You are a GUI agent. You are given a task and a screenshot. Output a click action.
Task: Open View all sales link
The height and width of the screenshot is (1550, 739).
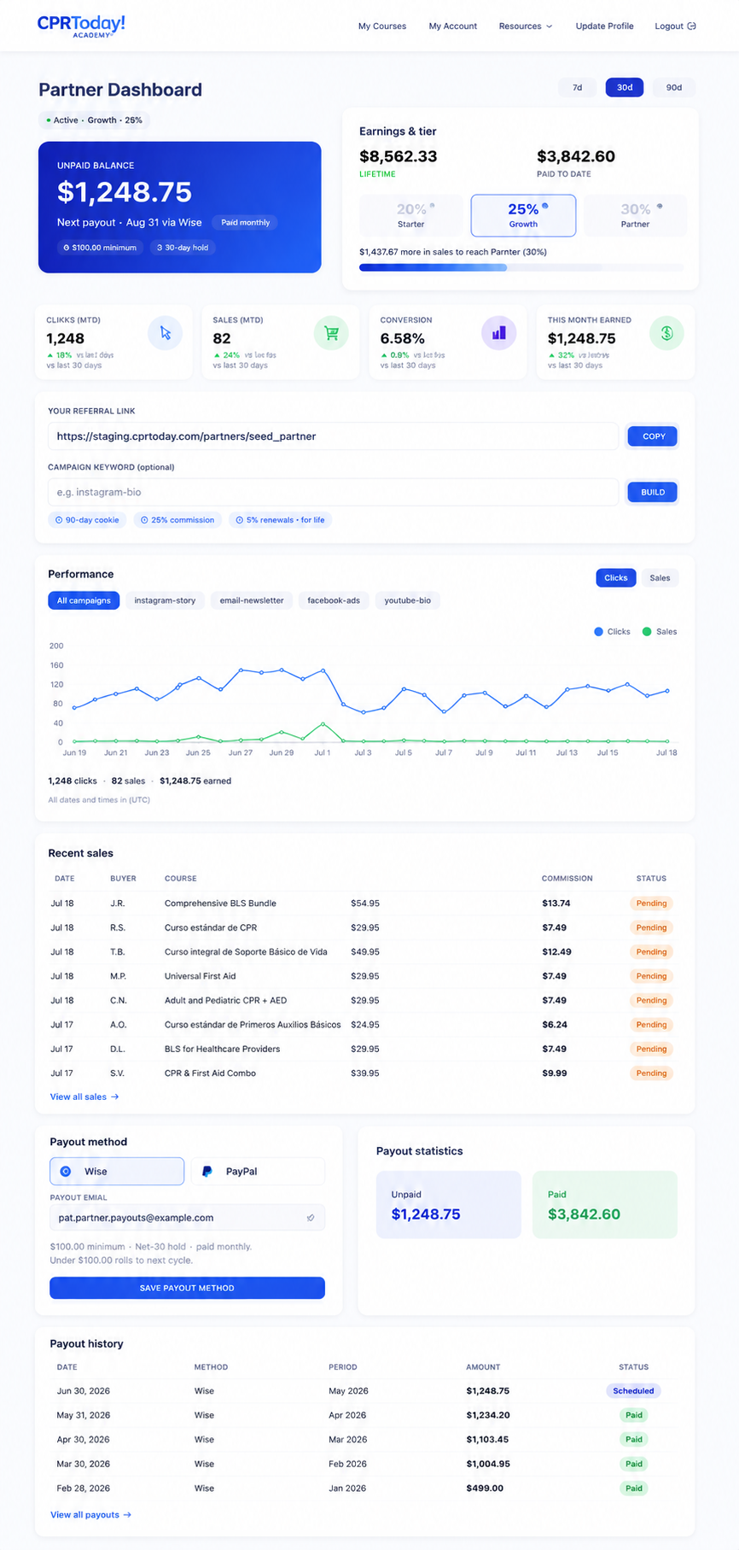pyautogui.click(x=84, y=1097)
